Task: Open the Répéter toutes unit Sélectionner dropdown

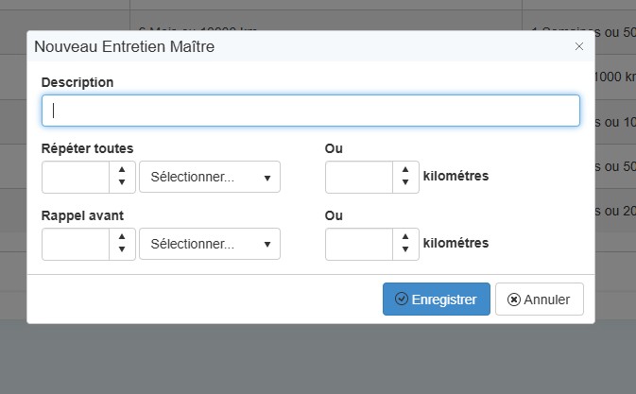Action: (210, 178)
